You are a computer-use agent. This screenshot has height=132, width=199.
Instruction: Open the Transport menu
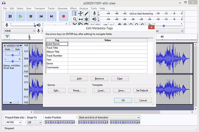39,8
